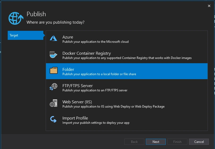
Task: Choose Azure as the publish target
Action: (x=127, y=39)
